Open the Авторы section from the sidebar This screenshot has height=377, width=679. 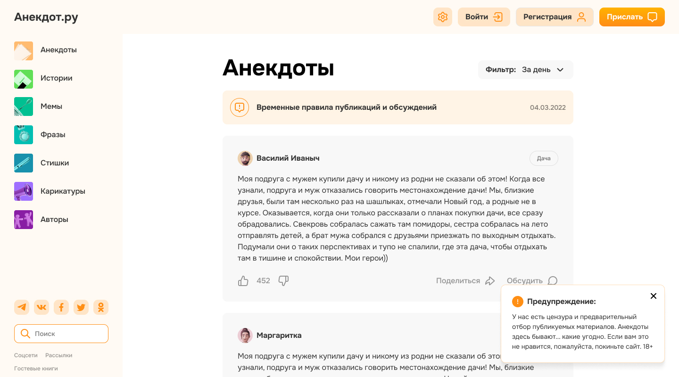24,220
